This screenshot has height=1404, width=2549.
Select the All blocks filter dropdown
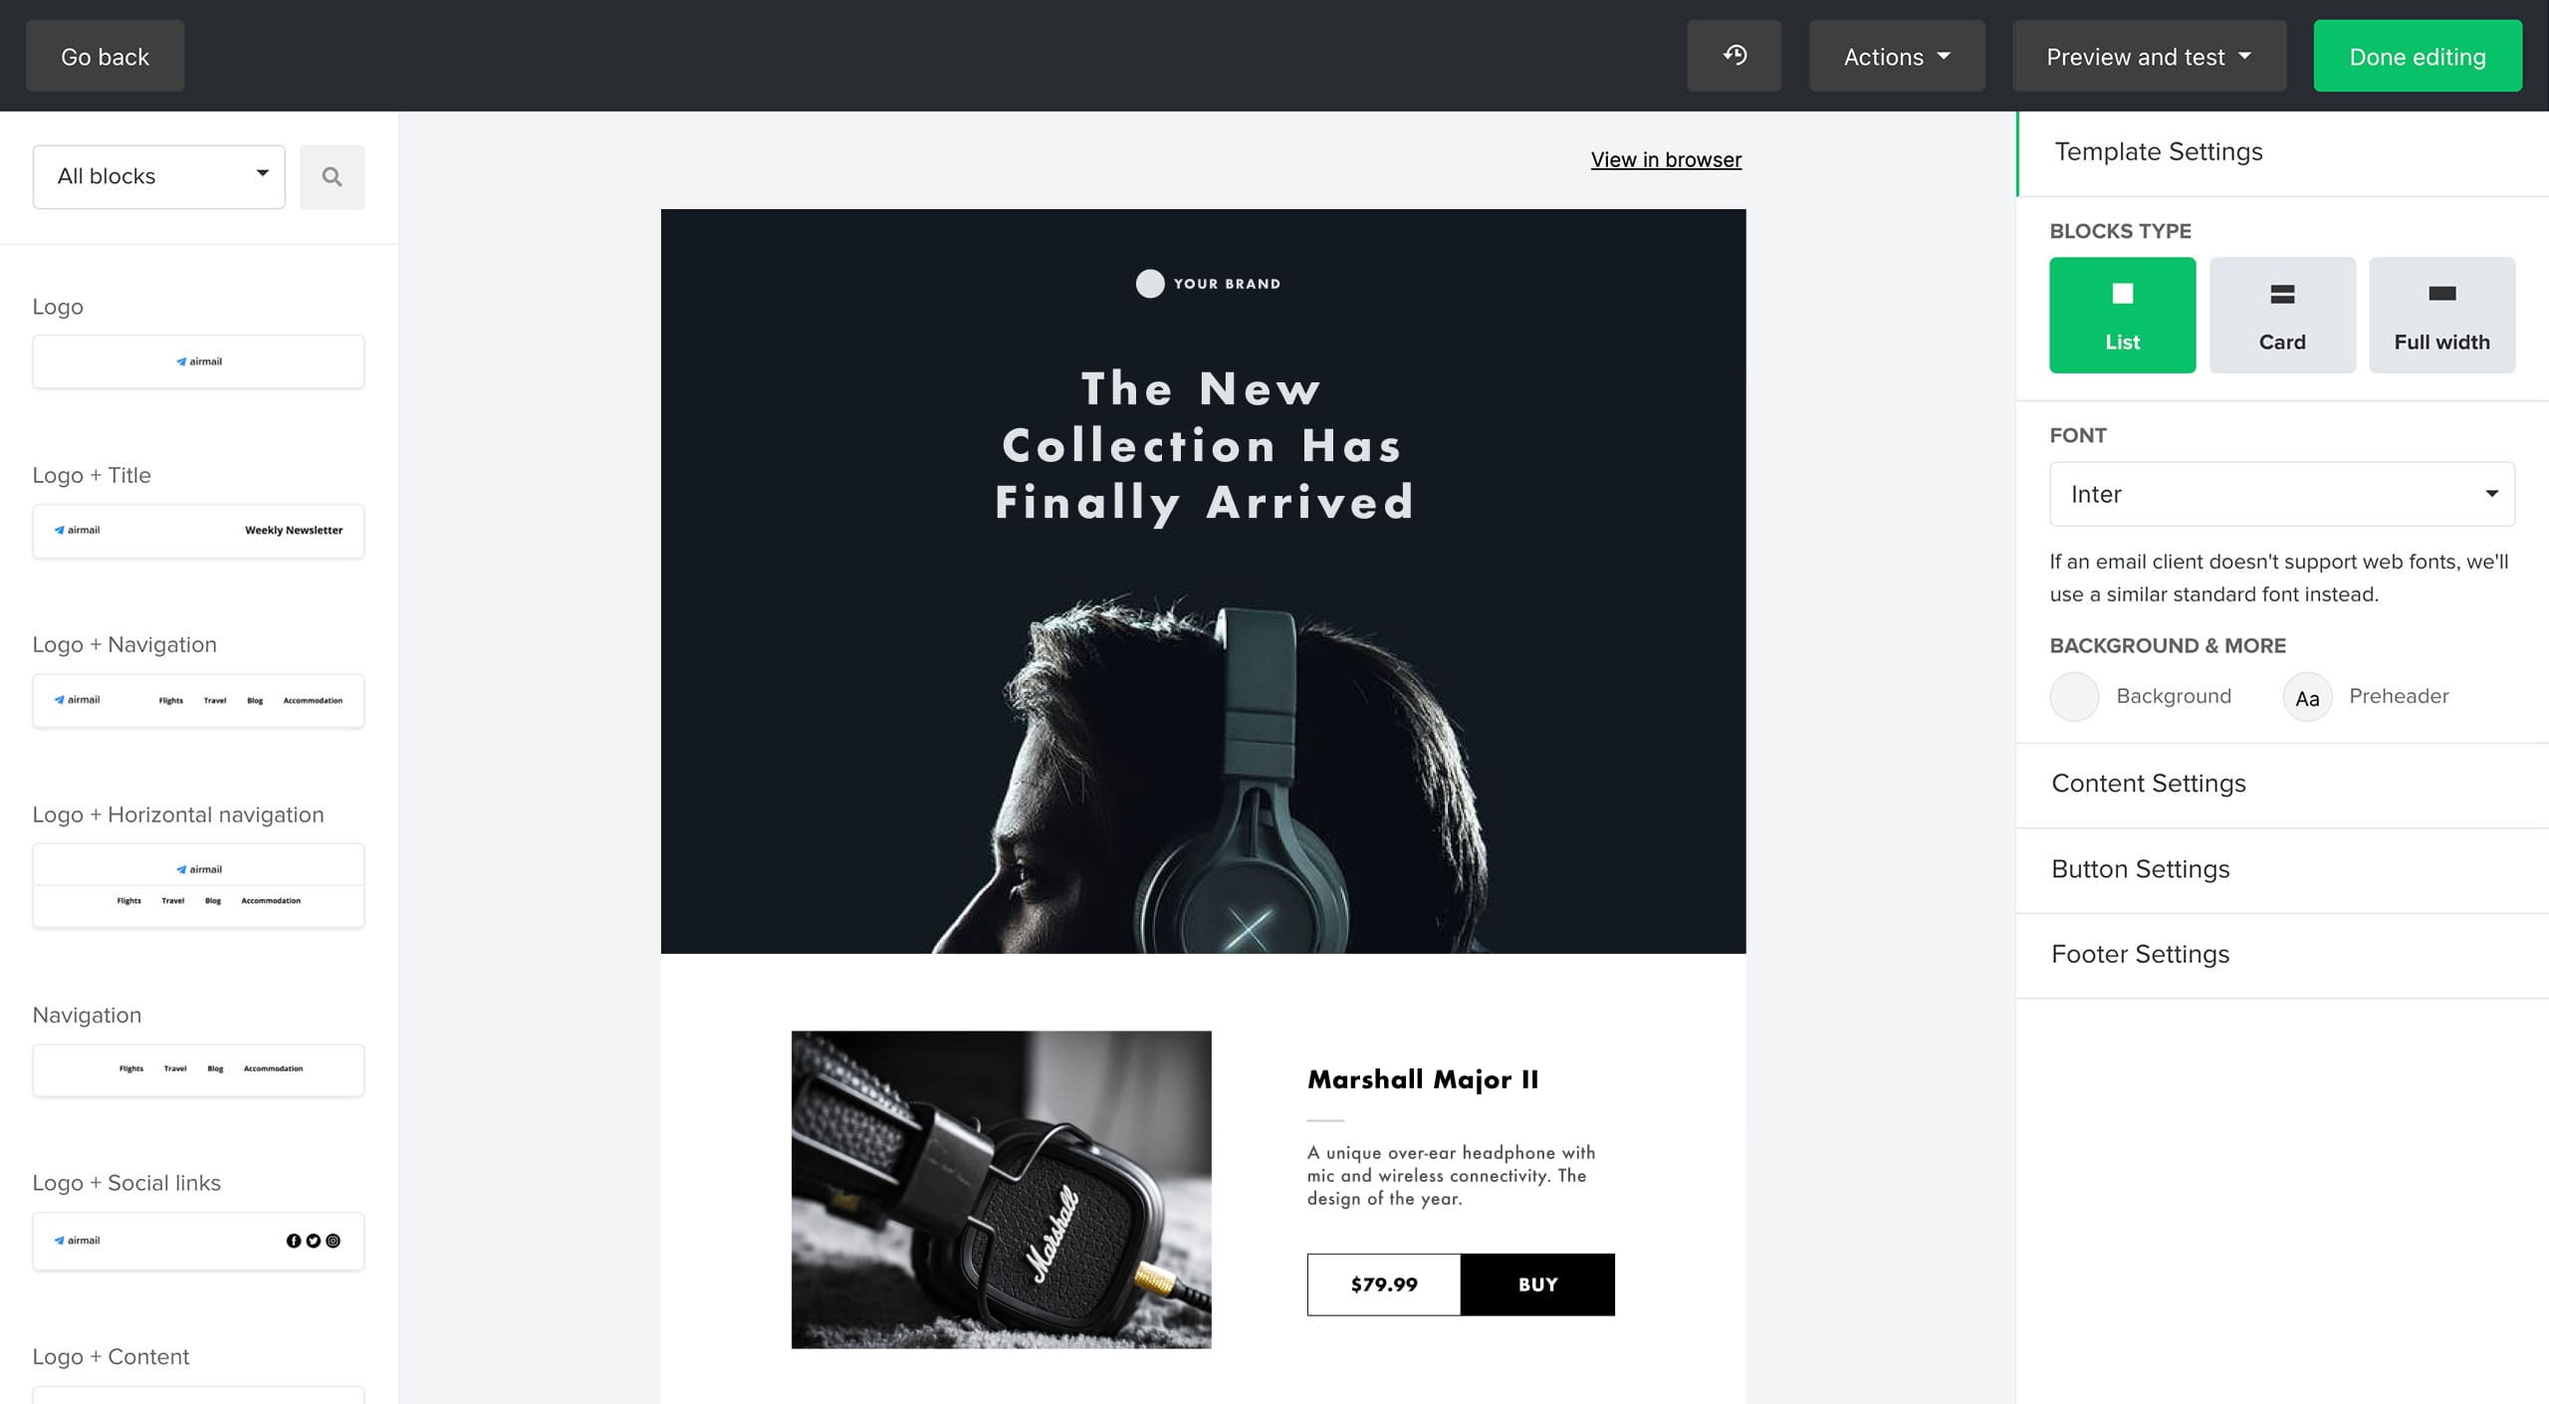(x=159, y=176)
